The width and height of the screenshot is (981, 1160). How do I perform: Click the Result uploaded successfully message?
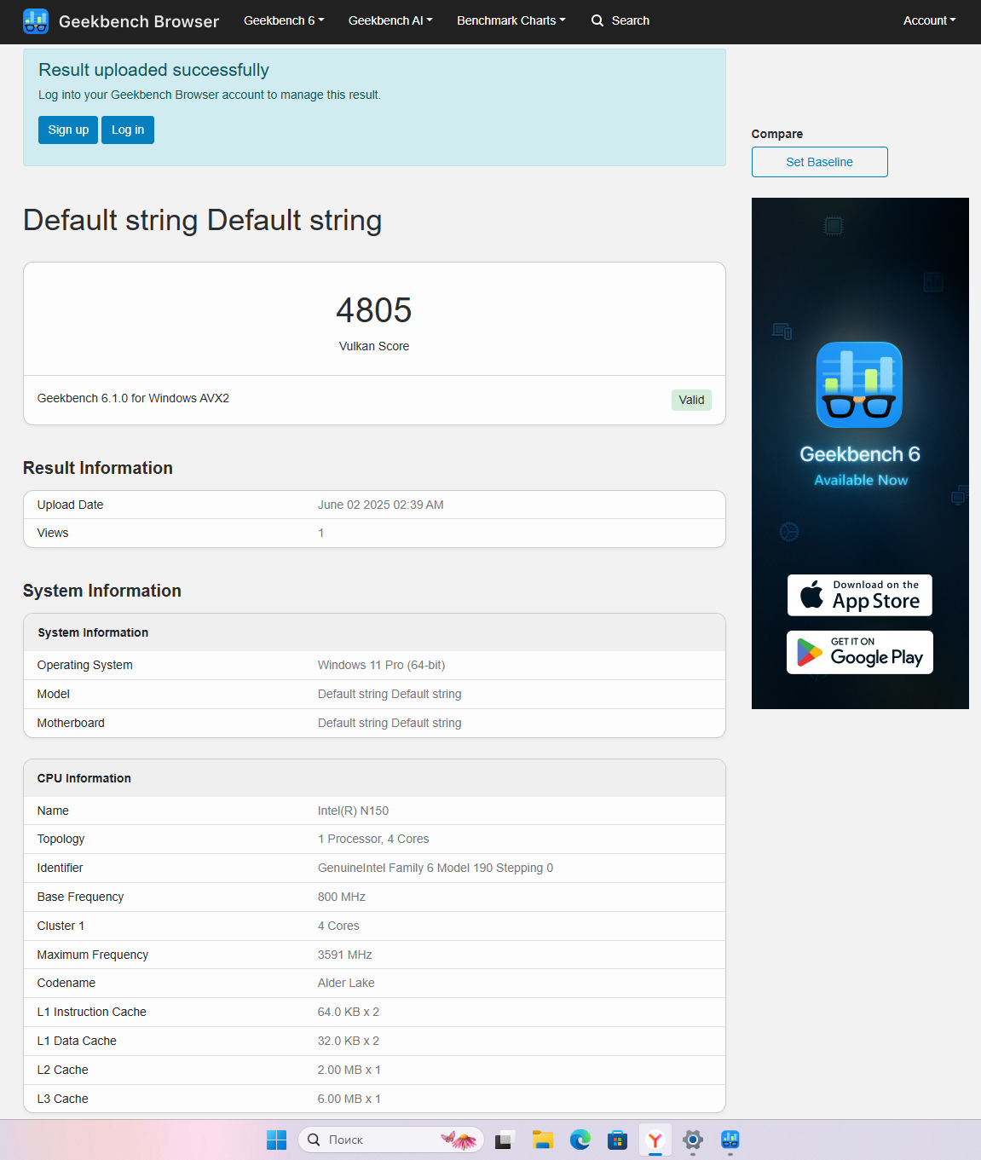click(153, 70)
